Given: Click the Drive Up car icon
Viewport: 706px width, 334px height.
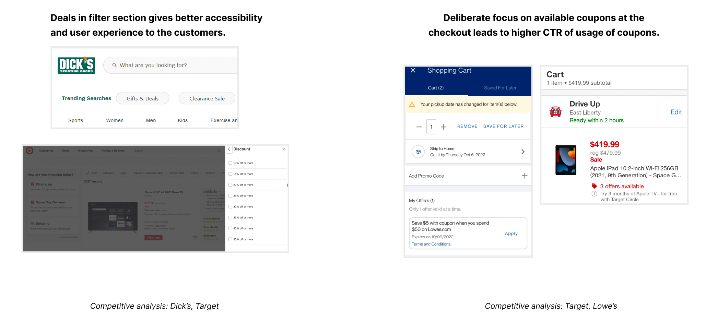Looking at the screenshot, I should point(555,112).
